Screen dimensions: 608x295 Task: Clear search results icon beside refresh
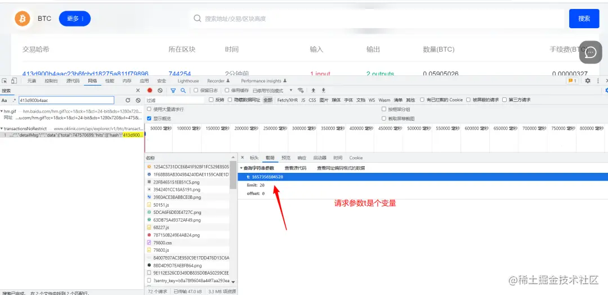coord(138,100)
